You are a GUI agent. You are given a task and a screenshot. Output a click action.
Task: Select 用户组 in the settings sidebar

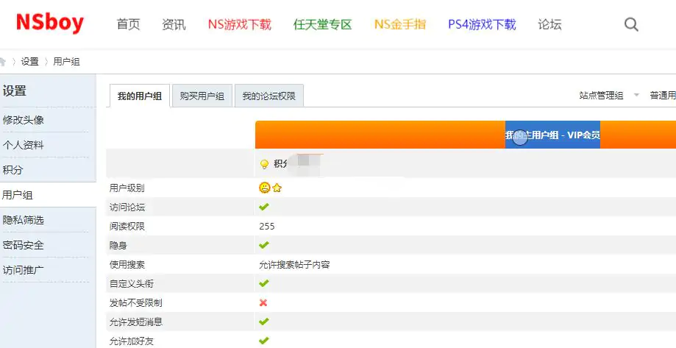click(x=17, y=195)
